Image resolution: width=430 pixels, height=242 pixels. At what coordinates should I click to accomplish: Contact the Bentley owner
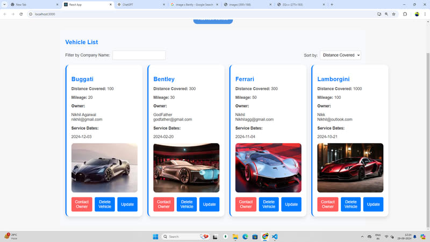pos(164,204)
